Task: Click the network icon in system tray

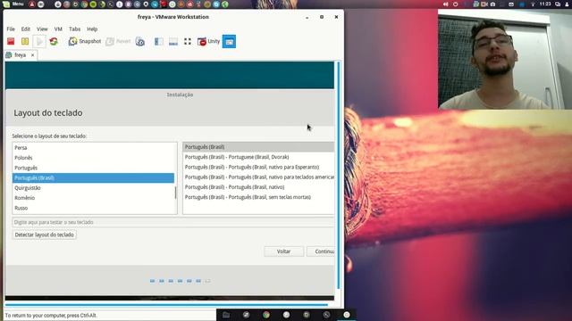Action: (x=533, y=4)
